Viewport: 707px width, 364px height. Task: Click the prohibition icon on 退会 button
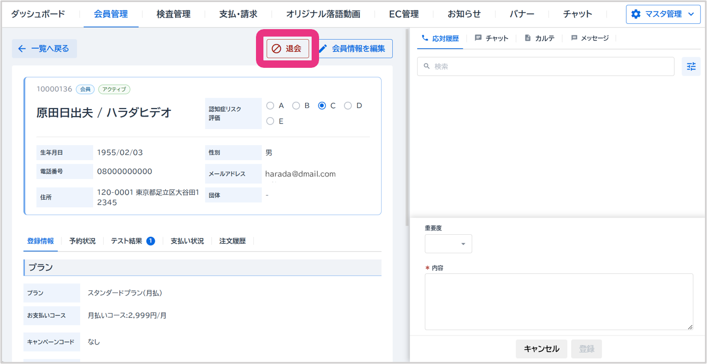coord(276,49)
